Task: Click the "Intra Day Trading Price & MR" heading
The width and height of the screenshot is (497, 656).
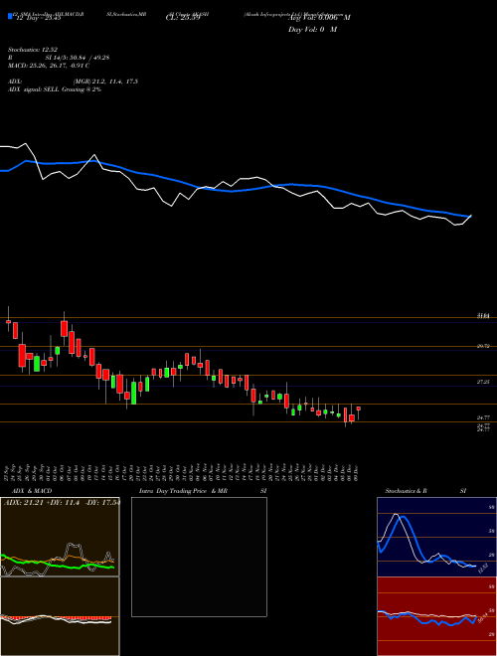Action: click(184, 491)
